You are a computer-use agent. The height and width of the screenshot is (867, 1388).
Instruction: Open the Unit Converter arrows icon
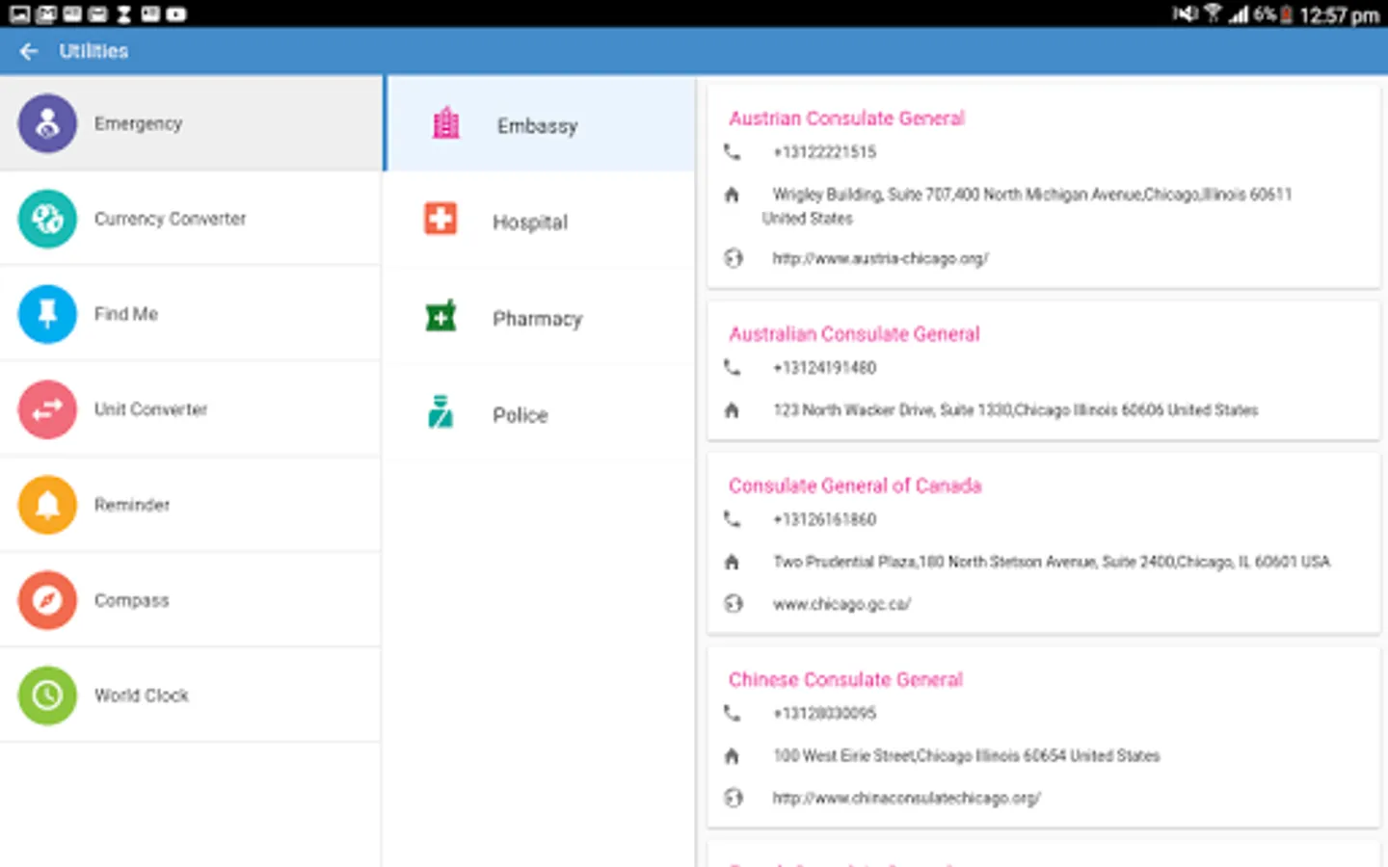coord(47,409)
